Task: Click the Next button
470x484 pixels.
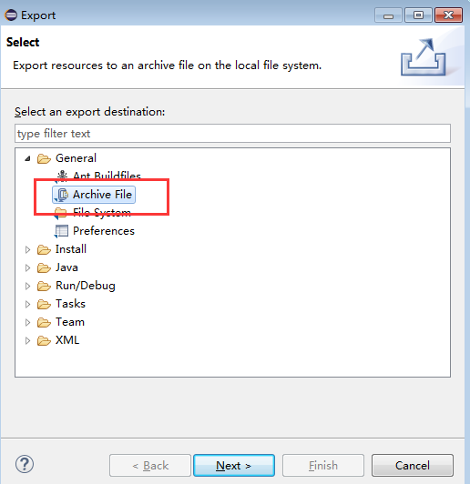Action: pos(234,465)
